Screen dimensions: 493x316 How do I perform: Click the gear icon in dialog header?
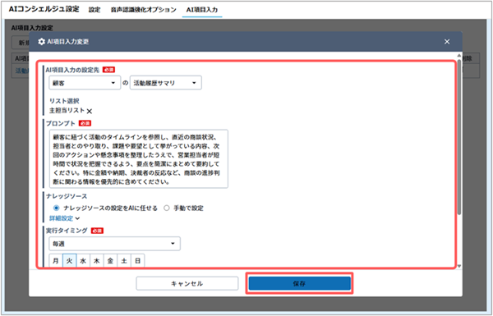click(x=41, y=42)
